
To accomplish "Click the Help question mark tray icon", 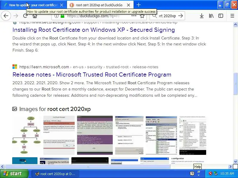I will 192,174.
